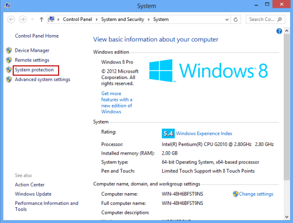
Task: Click the shield icon beside Device Manager
Action: (9, 50)
